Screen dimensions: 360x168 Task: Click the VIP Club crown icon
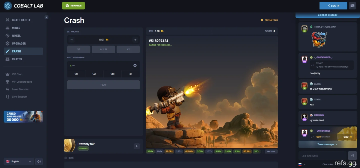pos(7,74)
